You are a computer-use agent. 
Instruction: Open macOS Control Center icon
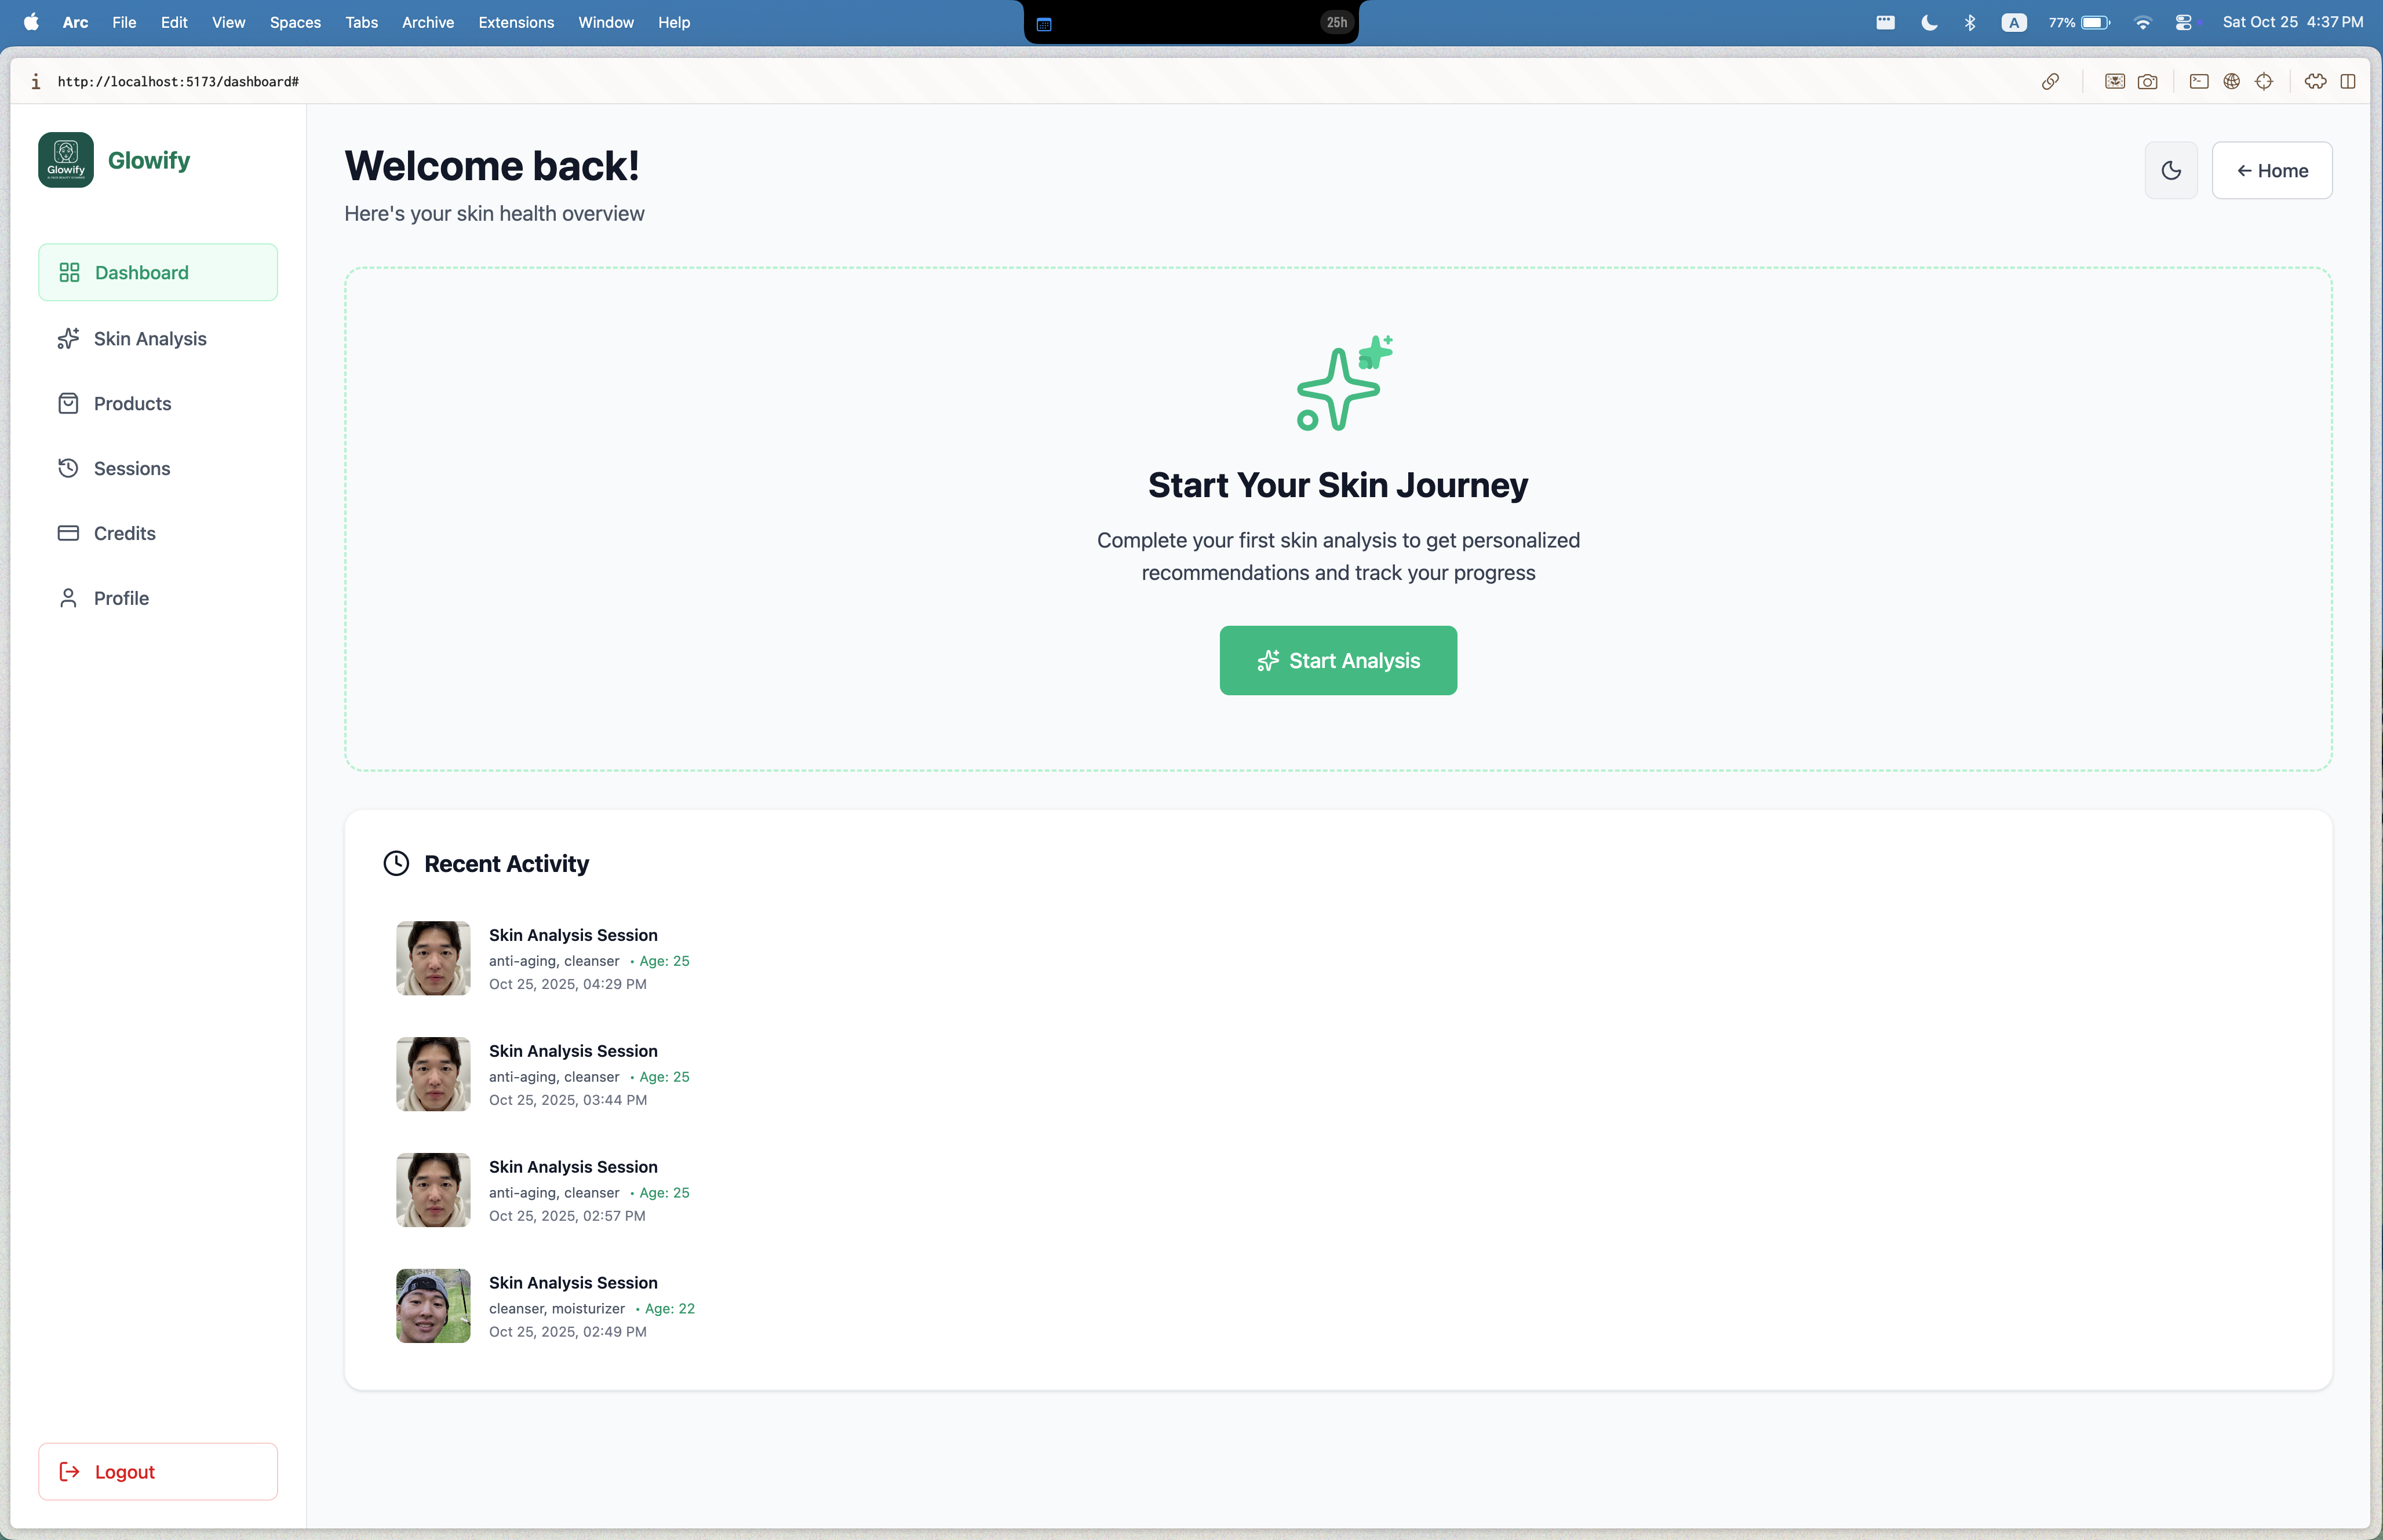tap(2184, 22)
